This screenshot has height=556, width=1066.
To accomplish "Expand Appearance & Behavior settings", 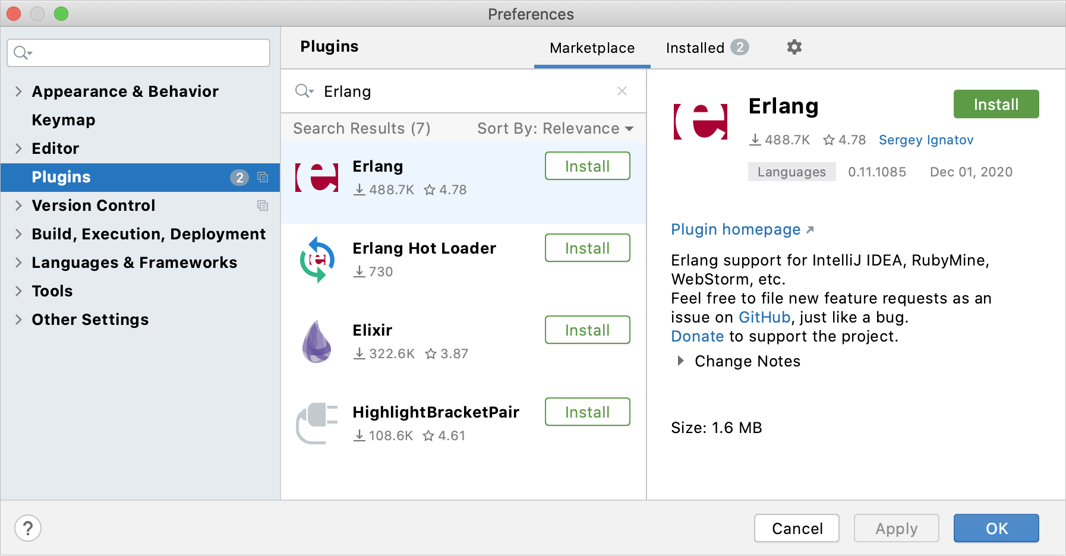I will (x=18, y=91).
